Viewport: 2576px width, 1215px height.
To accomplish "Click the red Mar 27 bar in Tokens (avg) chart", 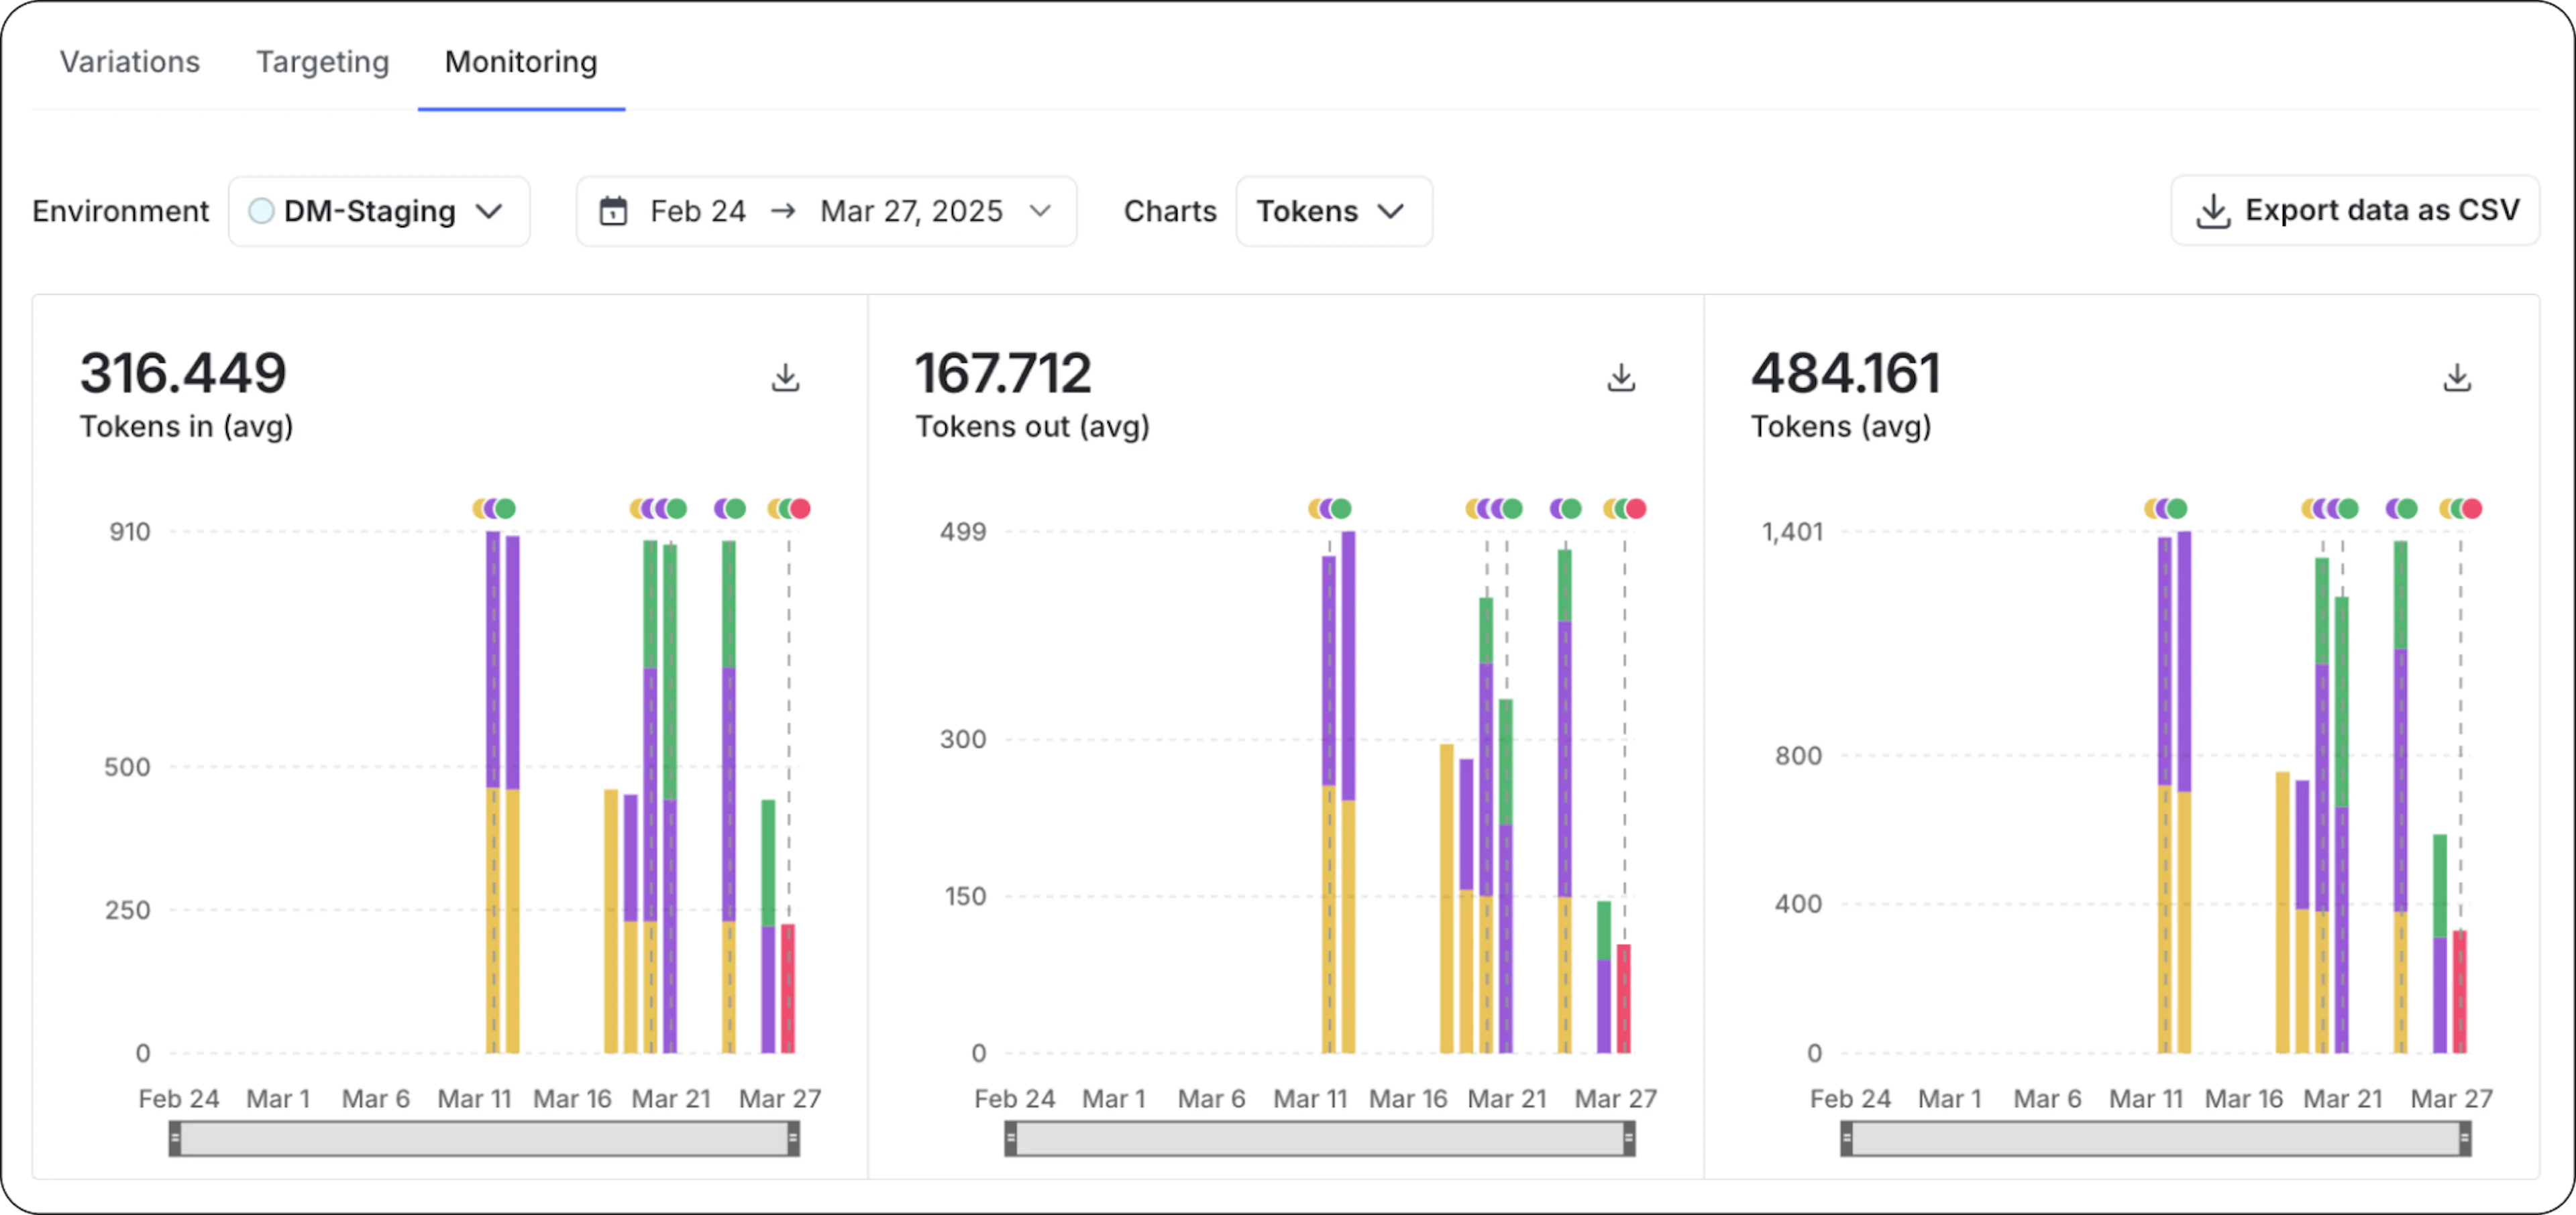I will (x=2460, y=991).
